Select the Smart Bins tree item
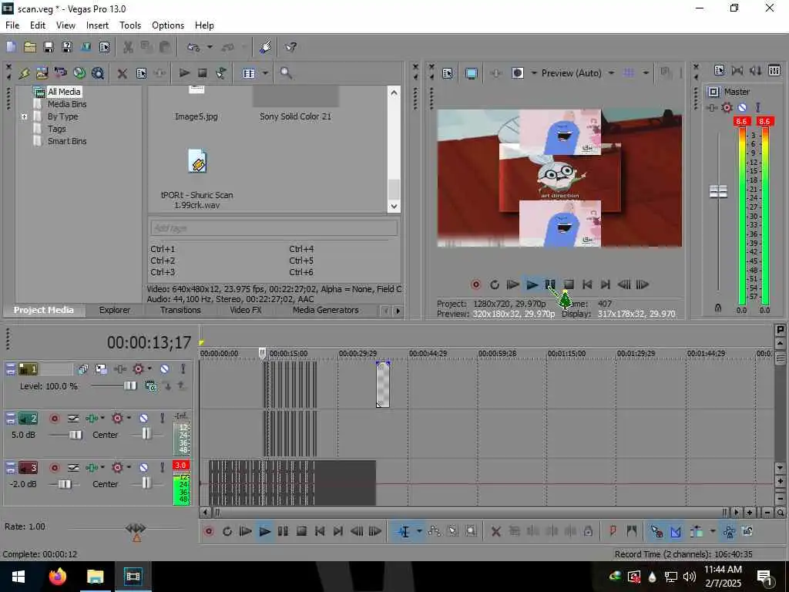Screen dimensions: 789x592 67,141
